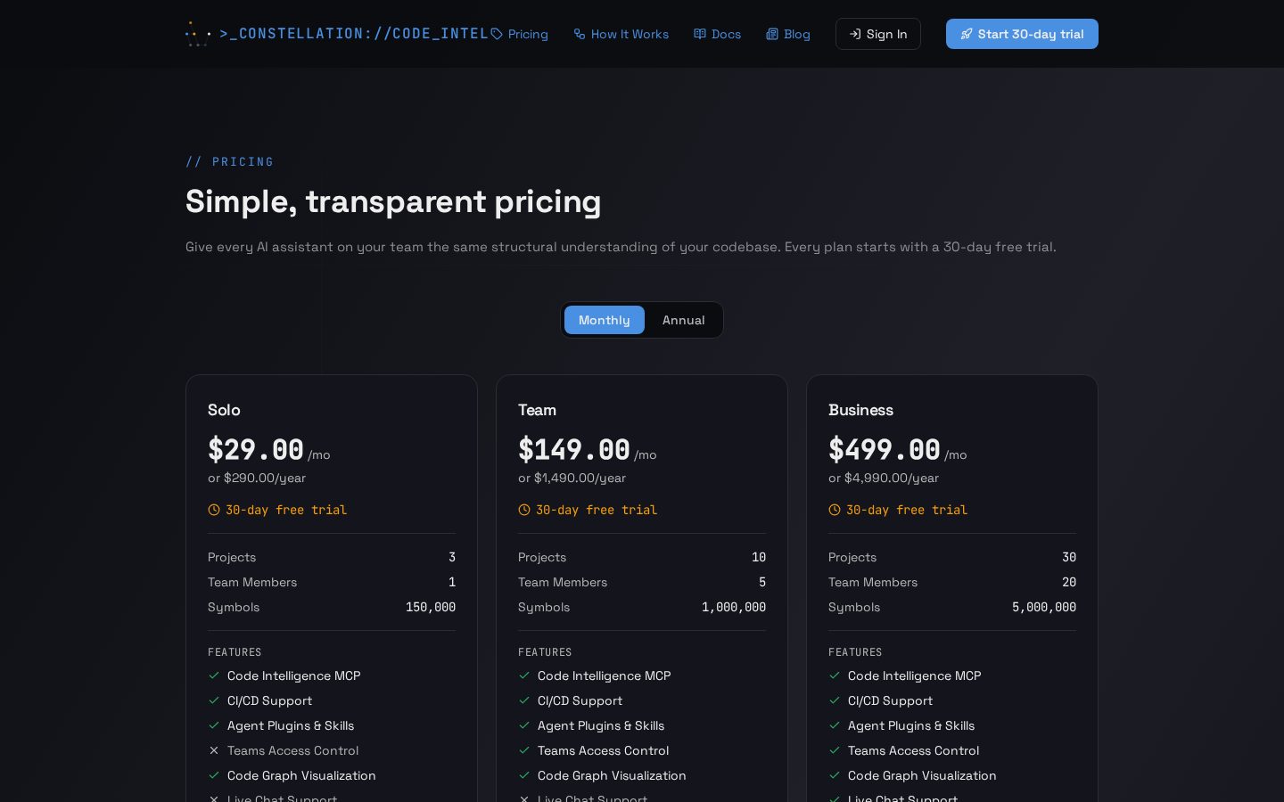Viewport: 1284px width, 802px height.
Task: Click the "Simple, transparent pricing" heading
Action: tap(393, 201)
